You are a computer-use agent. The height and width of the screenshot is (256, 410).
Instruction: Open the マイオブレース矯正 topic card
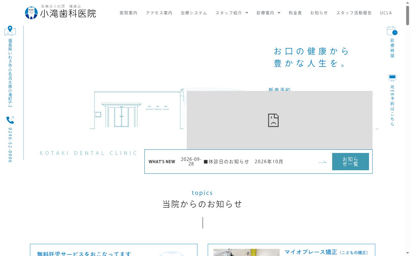point(291,250)
